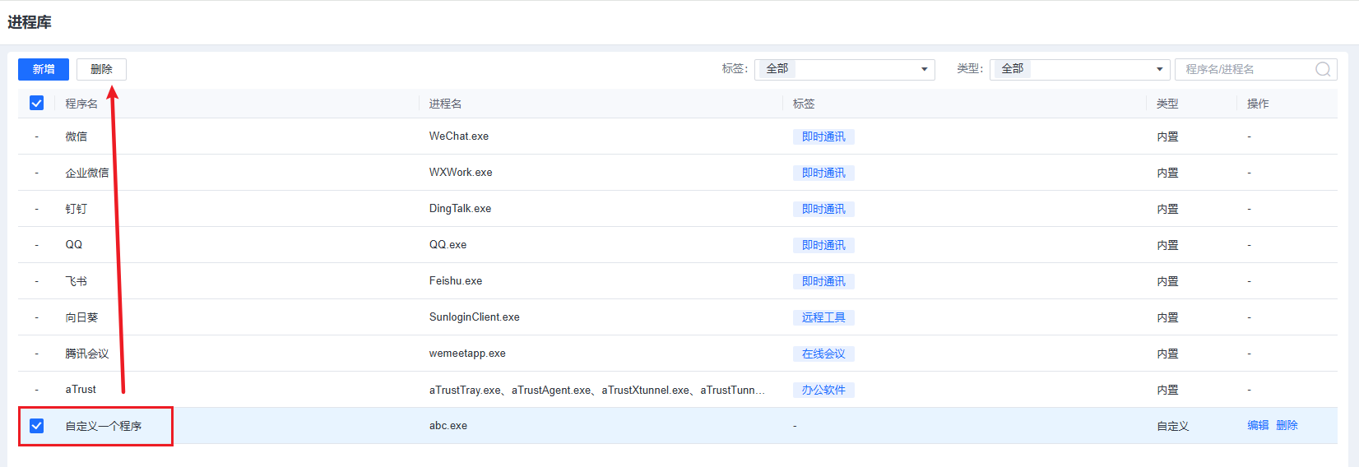Screen dimensions: 1359x467
Task: Click the 在线会议 tag for 腾讯会议
Action: 823,354
